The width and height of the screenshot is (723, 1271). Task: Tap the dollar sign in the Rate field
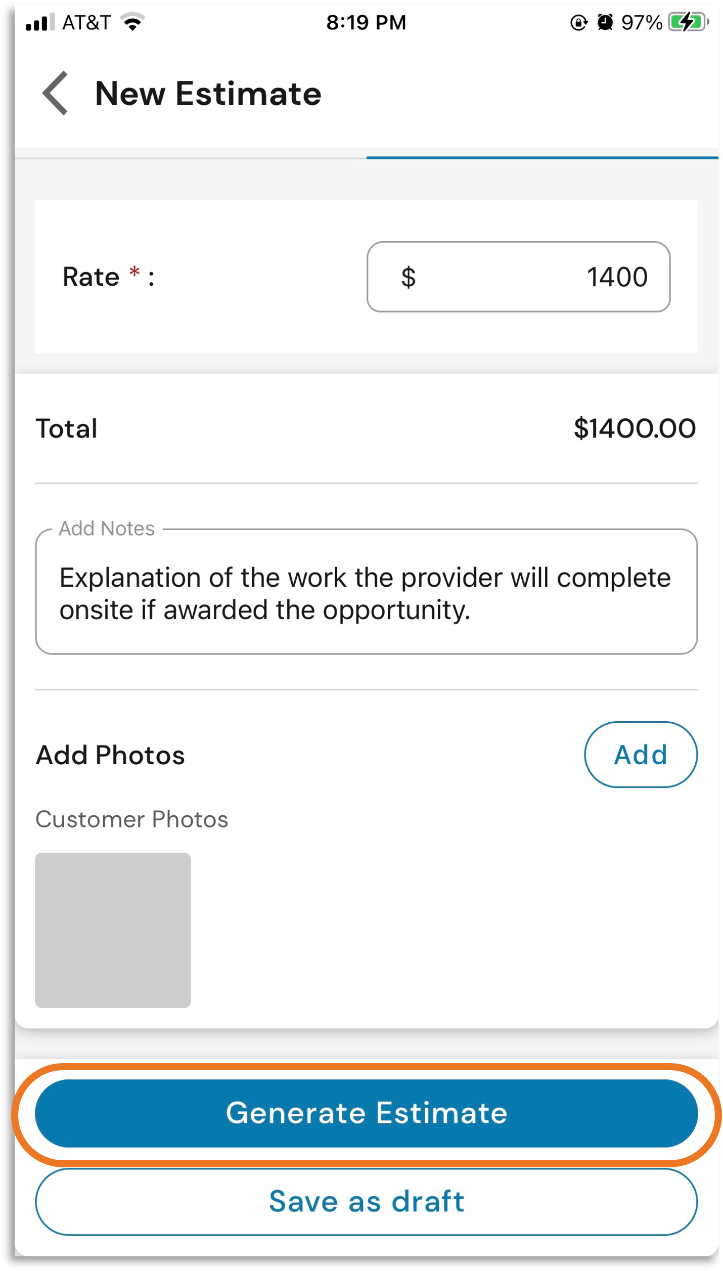[x=408, y=277]
